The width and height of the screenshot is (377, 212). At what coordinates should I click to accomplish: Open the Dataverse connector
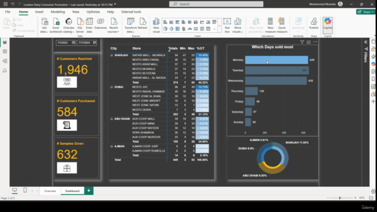[x=101, y=24]
